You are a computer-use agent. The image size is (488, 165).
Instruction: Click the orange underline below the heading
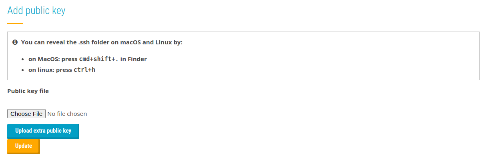[15, 23]
